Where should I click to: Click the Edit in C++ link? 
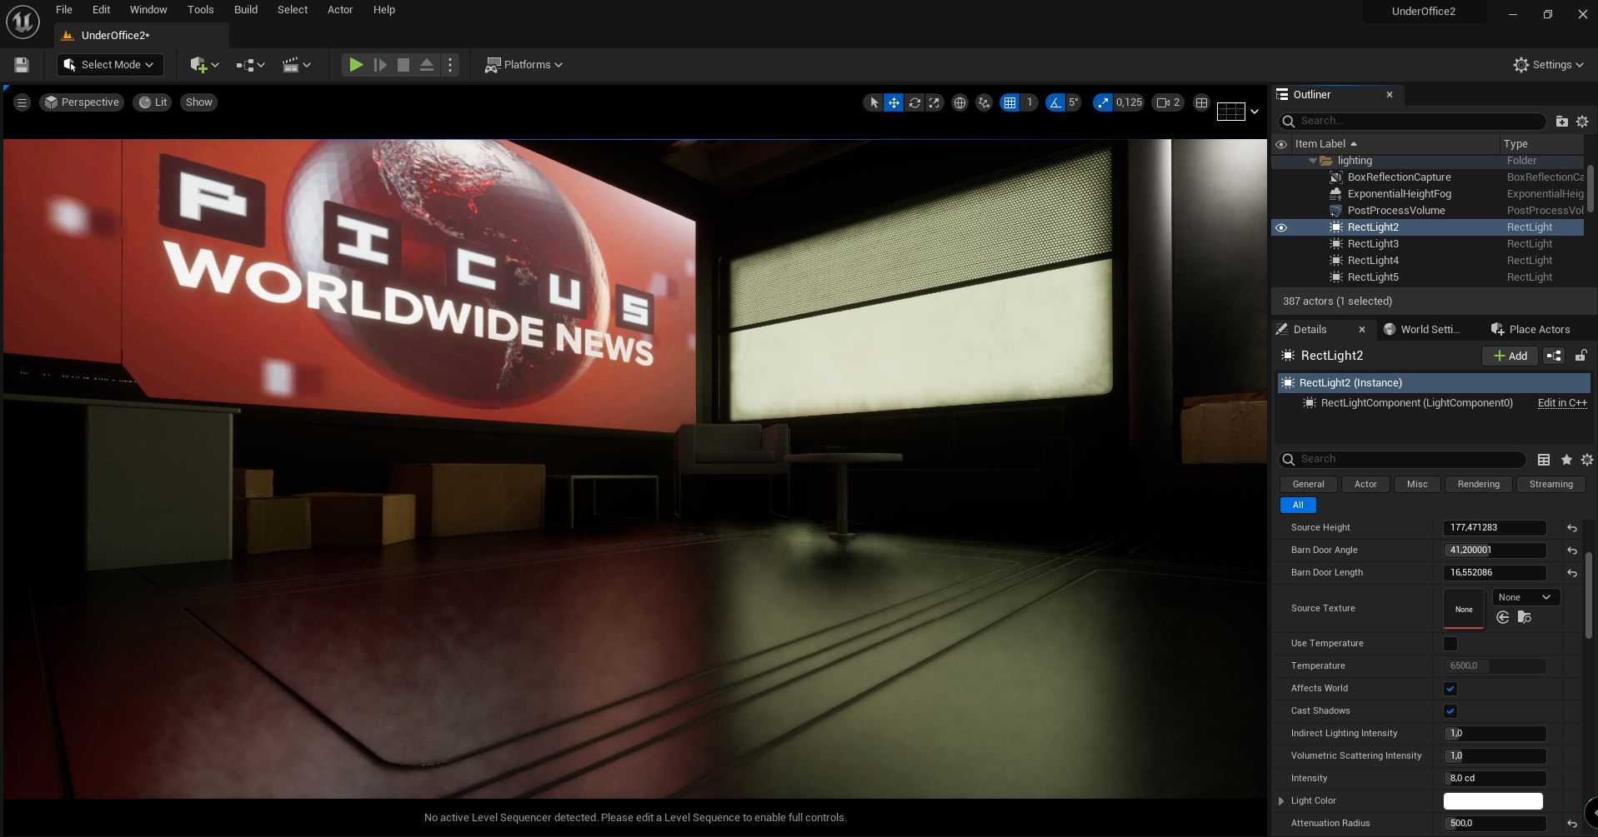tap(1562, 403)
